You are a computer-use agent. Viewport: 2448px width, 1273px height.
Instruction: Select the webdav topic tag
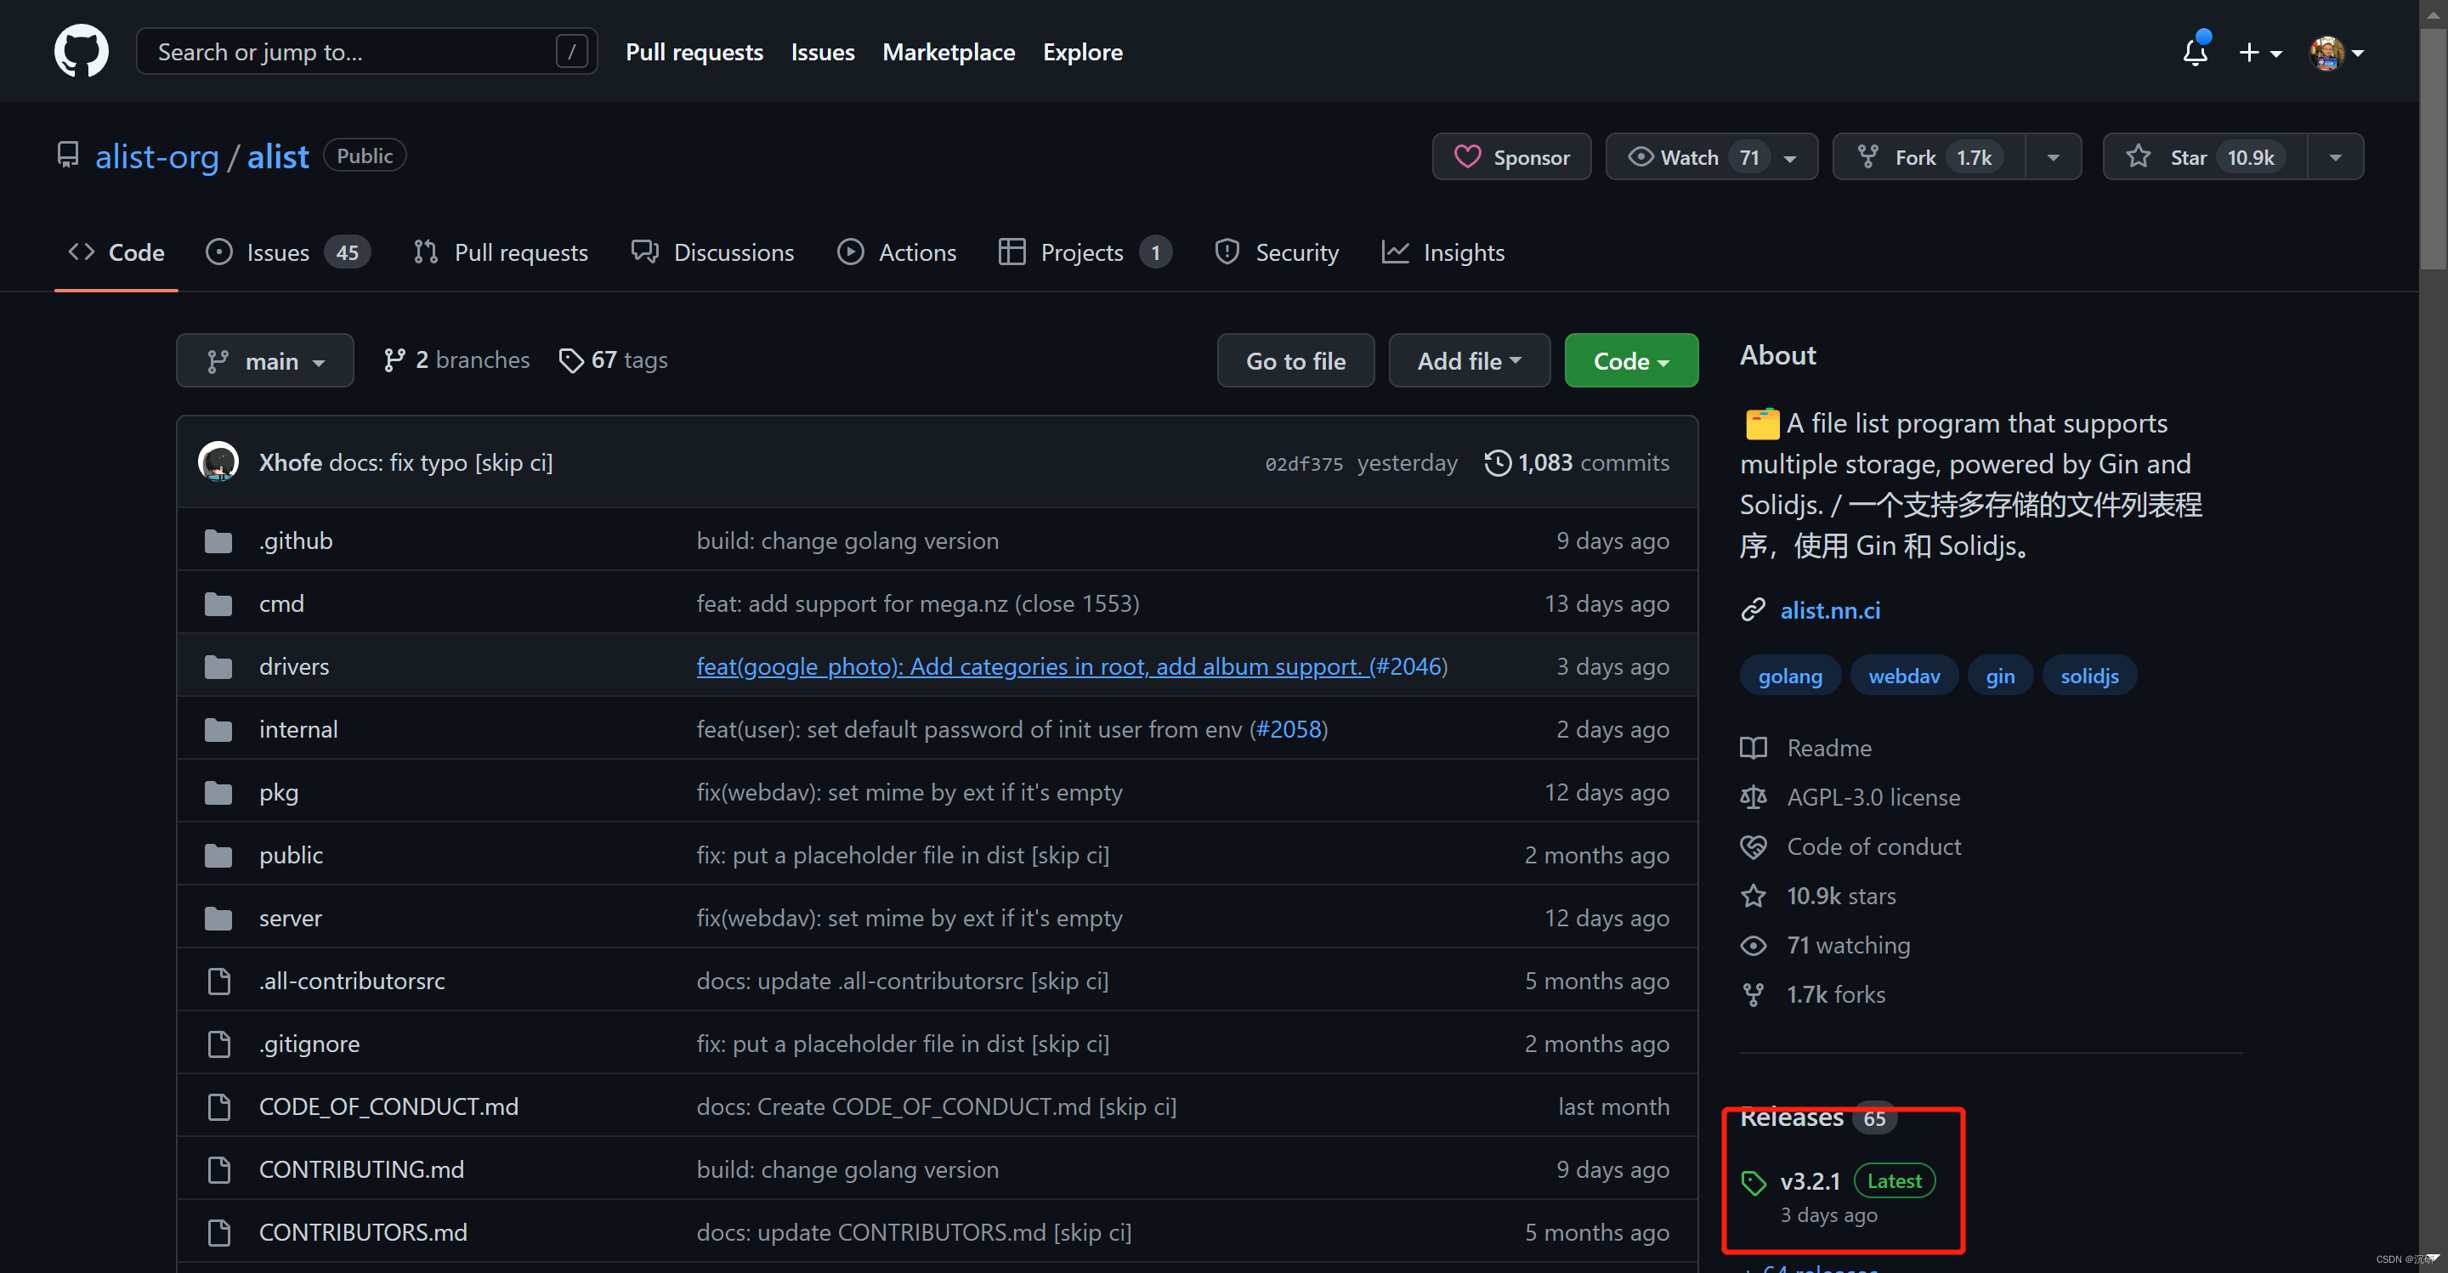coord(1903,676)
